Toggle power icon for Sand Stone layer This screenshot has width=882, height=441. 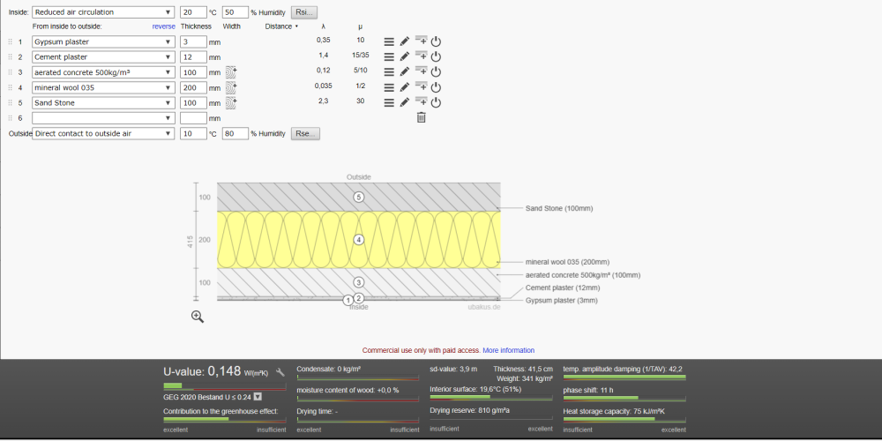pos(436,102)
